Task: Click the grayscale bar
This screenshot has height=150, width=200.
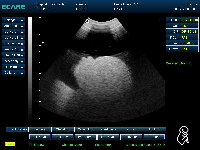Action: [30, 67]
